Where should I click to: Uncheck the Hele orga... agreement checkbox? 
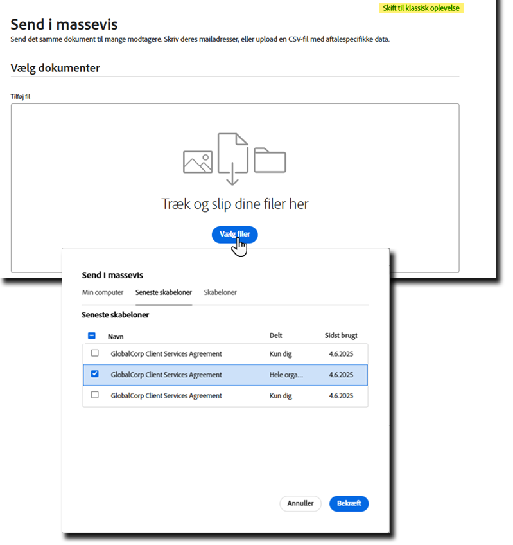[x=94, y=374]
